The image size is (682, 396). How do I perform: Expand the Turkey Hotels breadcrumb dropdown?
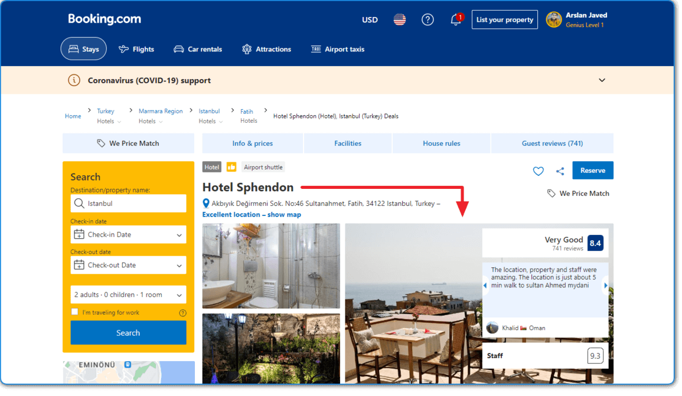109,121
